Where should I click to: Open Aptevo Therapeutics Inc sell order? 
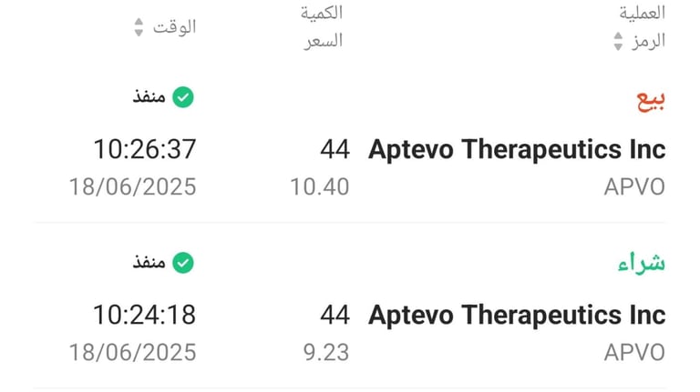517,149
